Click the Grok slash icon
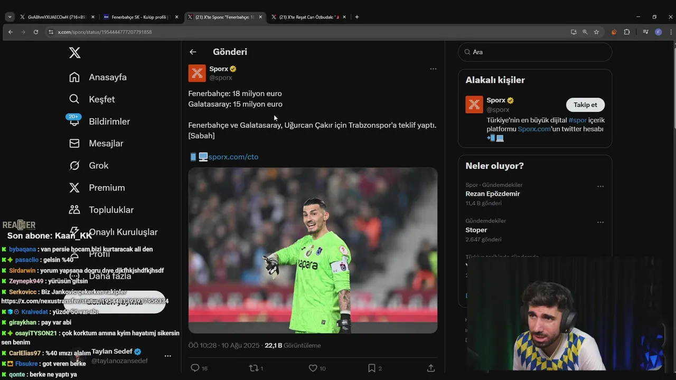 [74, 166]
